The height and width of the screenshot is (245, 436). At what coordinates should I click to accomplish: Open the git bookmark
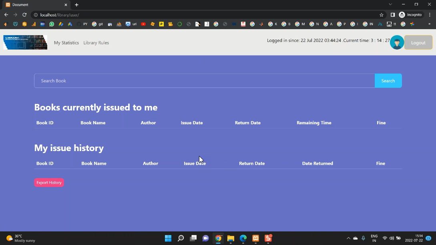[97, 24]
